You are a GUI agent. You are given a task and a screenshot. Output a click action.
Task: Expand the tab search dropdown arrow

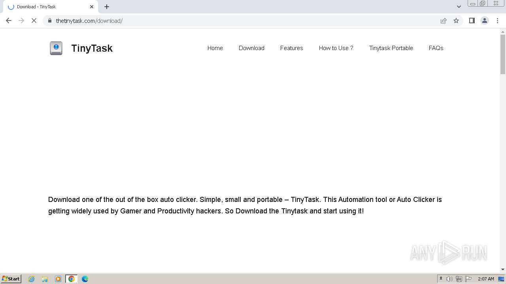tap(459, 7)
